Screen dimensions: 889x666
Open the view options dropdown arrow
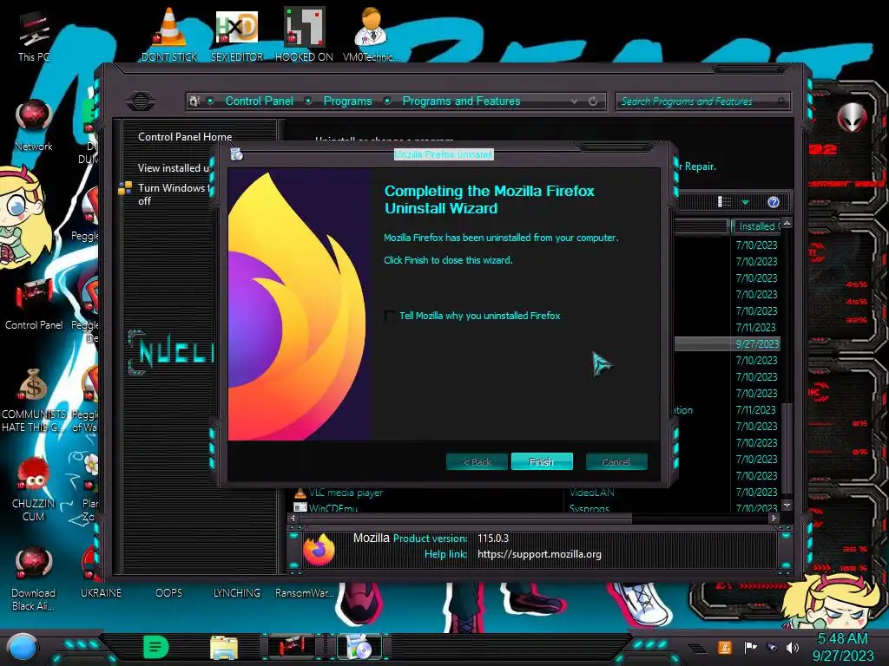point(746,202)
